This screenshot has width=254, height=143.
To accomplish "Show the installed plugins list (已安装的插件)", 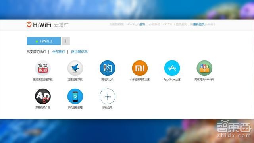I will click(x=37, y=52).
